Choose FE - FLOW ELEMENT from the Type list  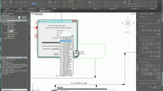(x=66, y=46)
